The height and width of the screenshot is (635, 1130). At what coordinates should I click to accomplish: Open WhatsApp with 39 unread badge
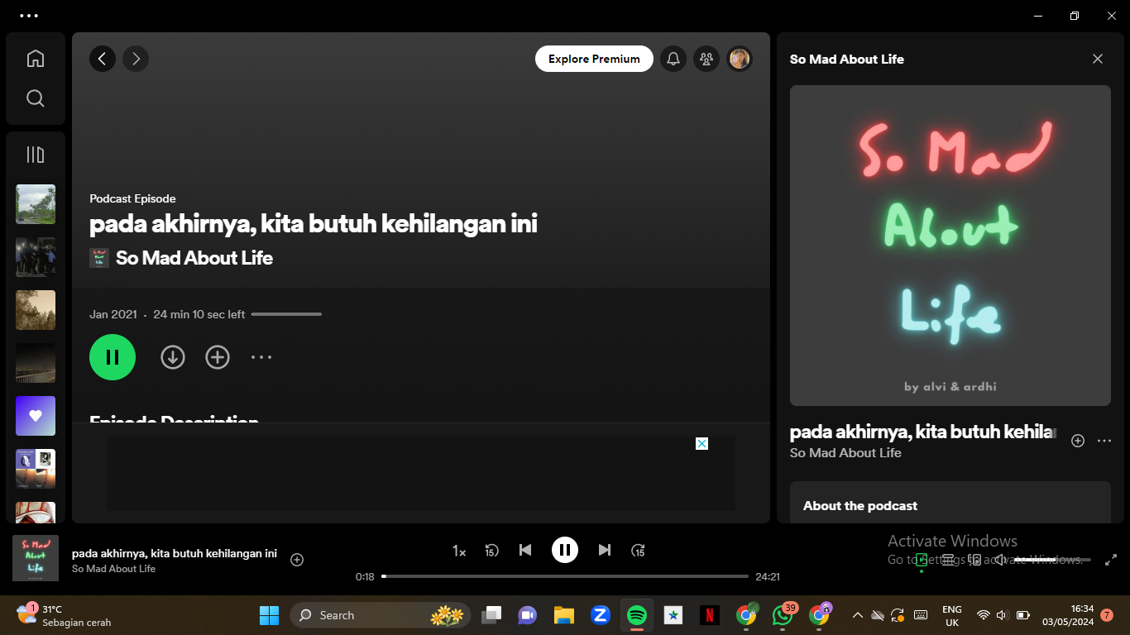point(783,615)
